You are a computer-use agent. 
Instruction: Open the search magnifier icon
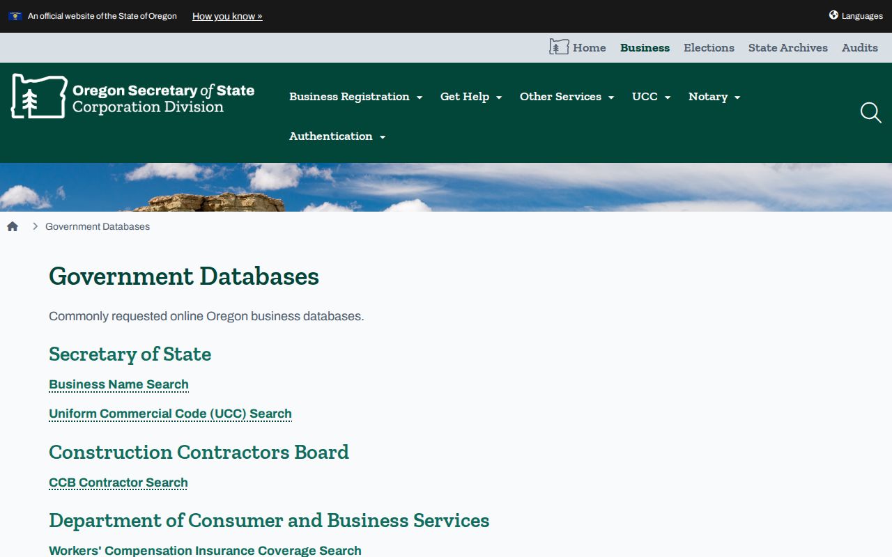point(870,113)
